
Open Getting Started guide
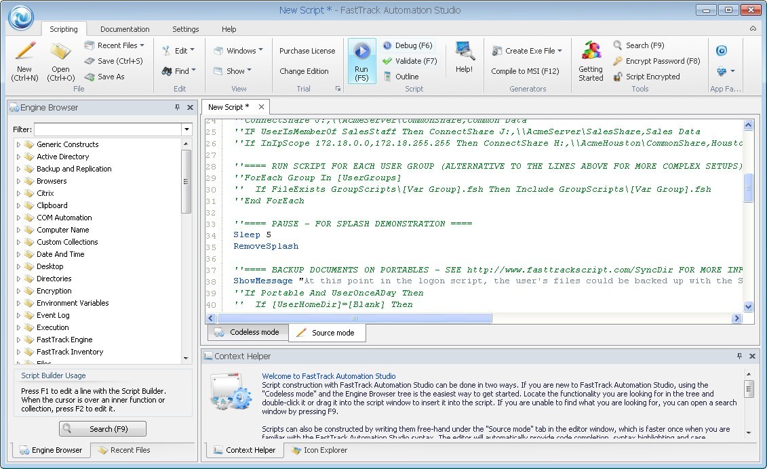[x=591, y=61]
